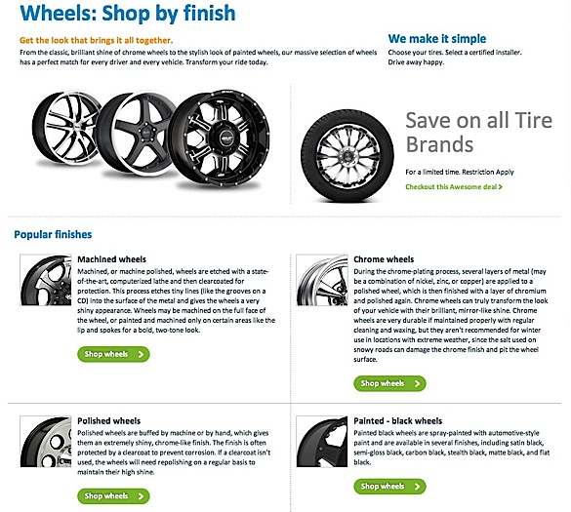Viewport: 571px width, 512px height.
Task: Click Shop wheels button under Chrome wheels
Action: point(389,383)
